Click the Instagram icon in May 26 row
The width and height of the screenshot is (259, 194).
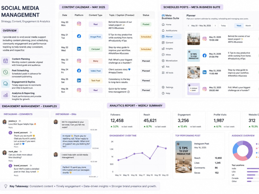point(79,90)
